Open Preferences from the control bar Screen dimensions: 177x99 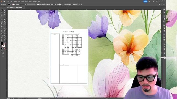click(x=75, y=5)
